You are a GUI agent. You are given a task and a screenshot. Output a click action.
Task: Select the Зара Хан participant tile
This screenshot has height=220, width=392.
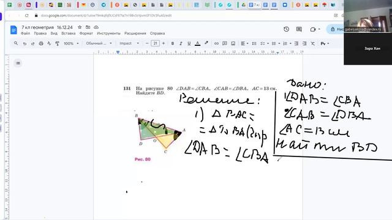click(x=367, y=49)
